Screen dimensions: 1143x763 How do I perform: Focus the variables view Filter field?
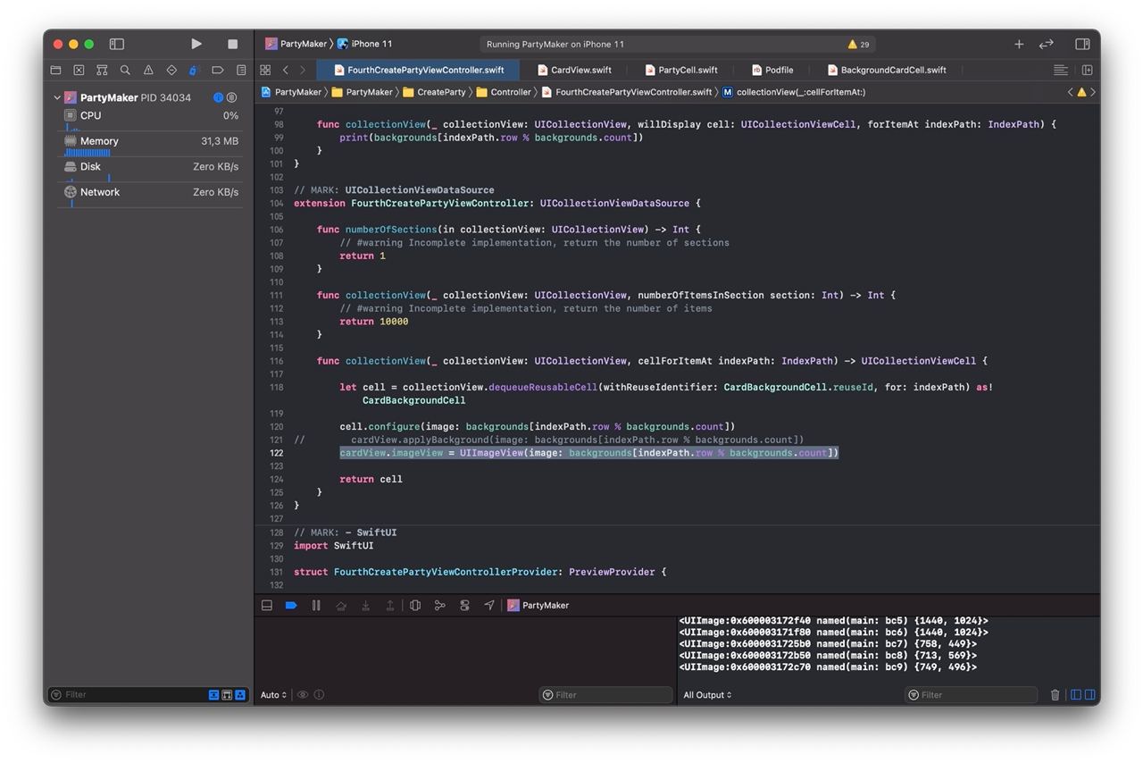[x=605, y=695]
